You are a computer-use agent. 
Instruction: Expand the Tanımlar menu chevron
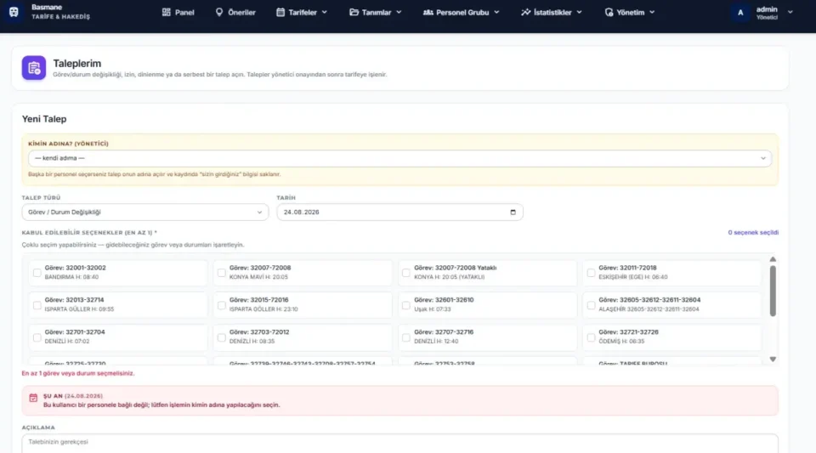pos(399,12)
